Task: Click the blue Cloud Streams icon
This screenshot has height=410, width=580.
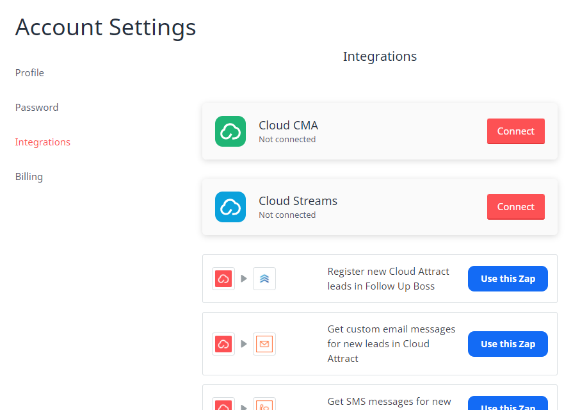Action: click(x=230, y=207)
